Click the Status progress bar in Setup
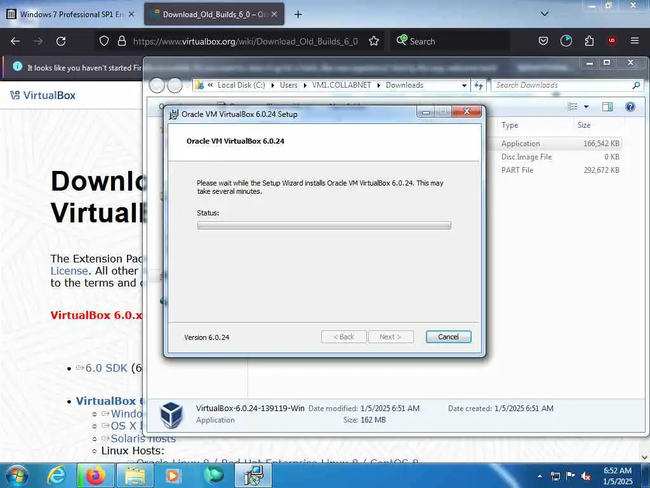The image size is (650, 488). click(324, 226)
